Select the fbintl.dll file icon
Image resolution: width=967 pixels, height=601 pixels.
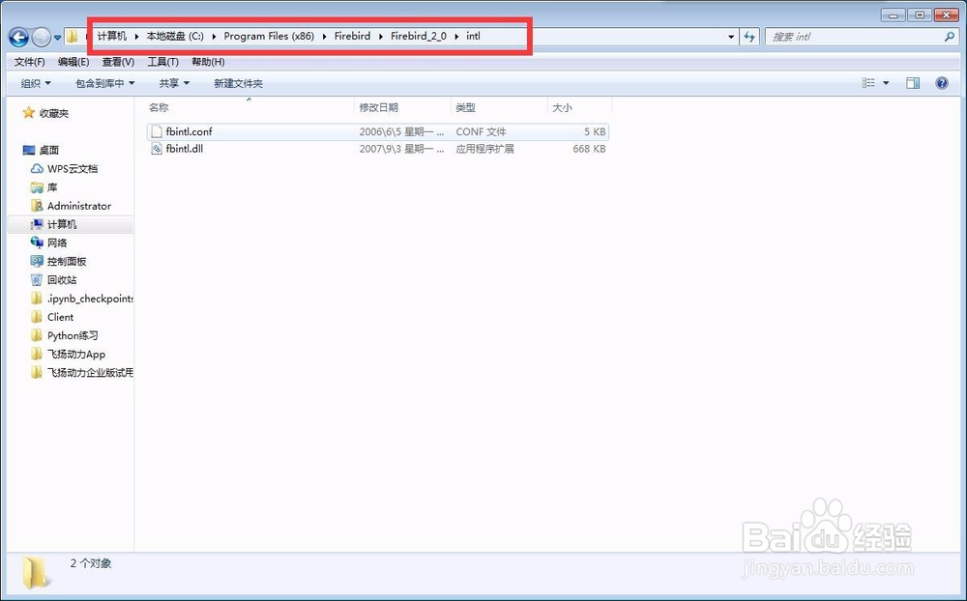157,149
